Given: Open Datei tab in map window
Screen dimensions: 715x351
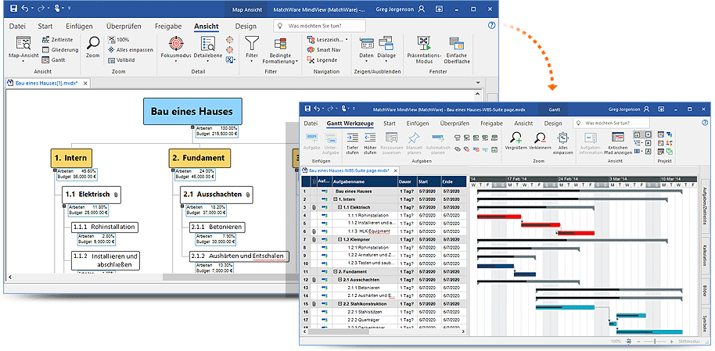Looking at the screenshot, I should click(x=17, y=26).
